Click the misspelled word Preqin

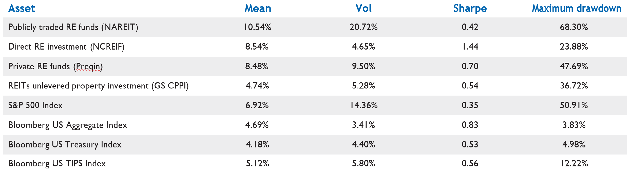coord(88,66)
